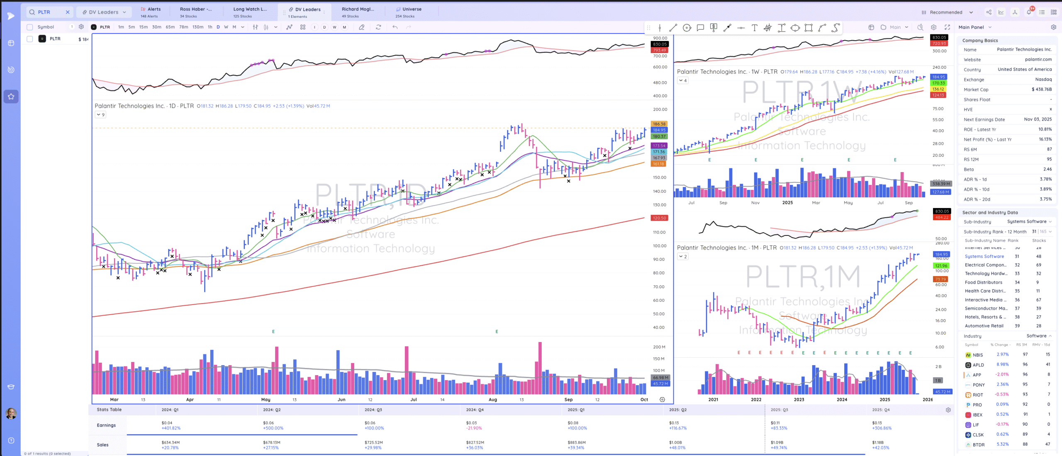Select the Ellipse drawing tool
Image resolution: width=1062 pixels, height=456 pixels.
pyautogui.click(x=796, y=27)
